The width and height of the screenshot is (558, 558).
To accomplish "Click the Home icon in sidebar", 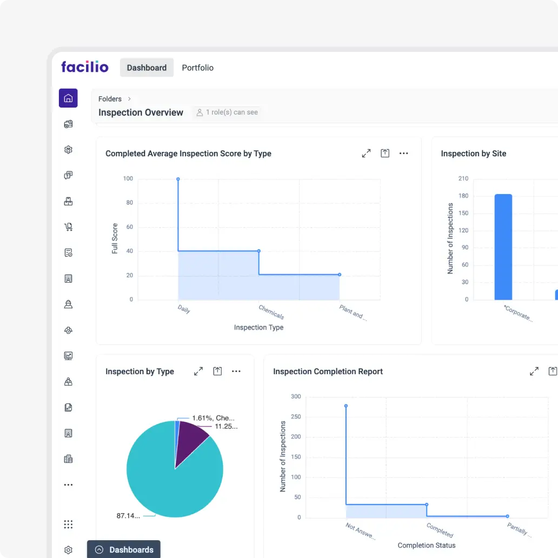I will tap(68, 98).
